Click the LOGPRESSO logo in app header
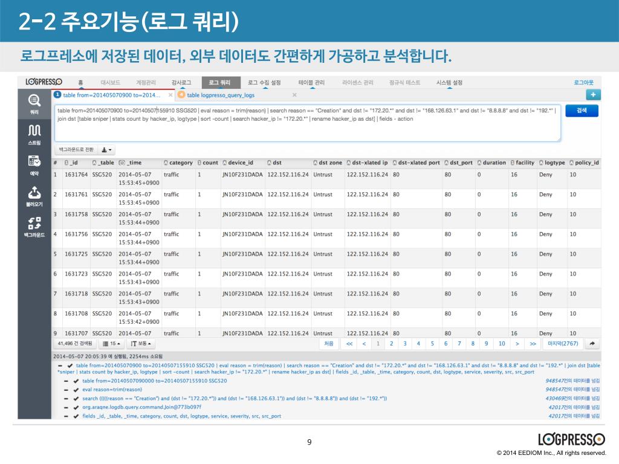The width and height of the screenshot is (619, 464). click(44, 82)
